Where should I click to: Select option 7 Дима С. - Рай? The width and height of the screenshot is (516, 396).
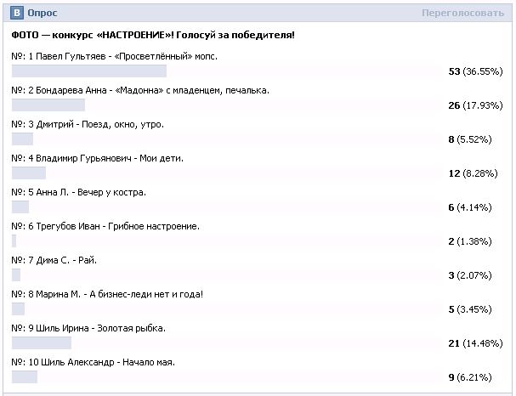coord(60,260)
